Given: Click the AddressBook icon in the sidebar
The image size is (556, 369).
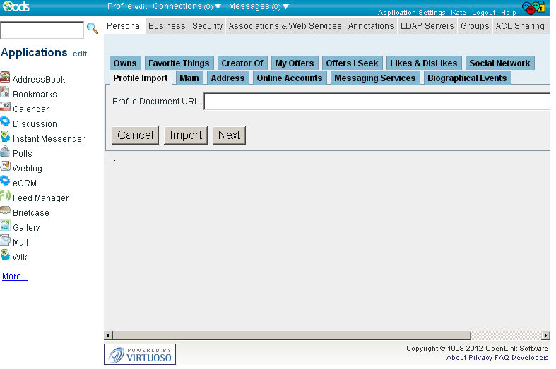Looking at the screenshot, I should pos(5,78).
